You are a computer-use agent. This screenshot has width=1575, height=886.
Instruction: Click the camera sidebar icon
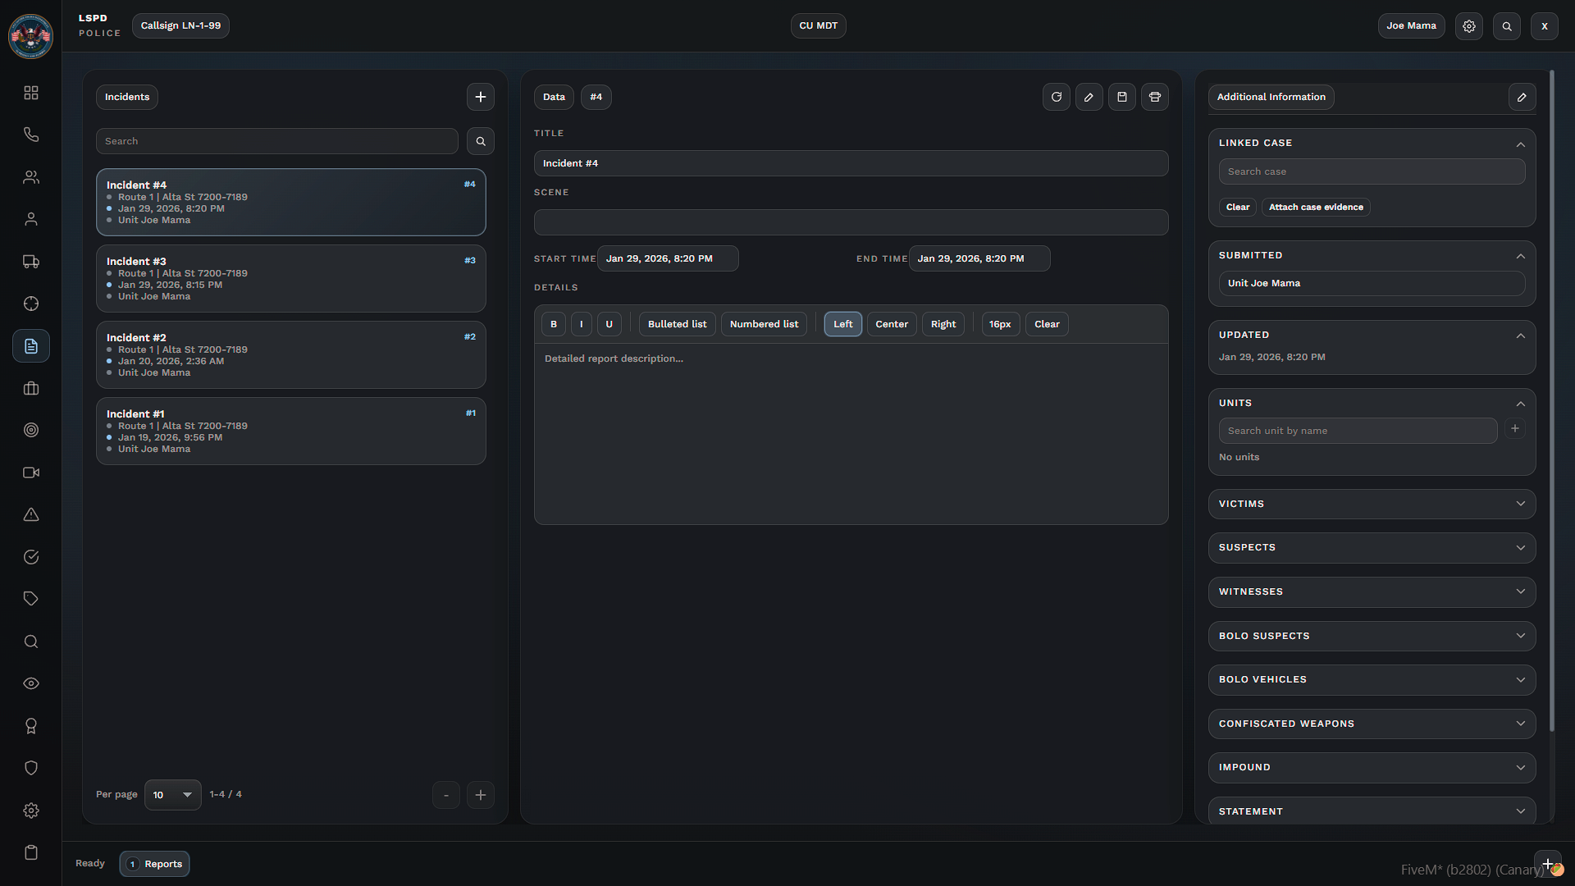point(31,473)
